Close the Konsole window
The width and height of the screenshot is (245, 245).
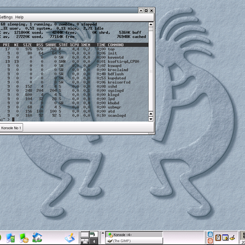coord(151,10)
